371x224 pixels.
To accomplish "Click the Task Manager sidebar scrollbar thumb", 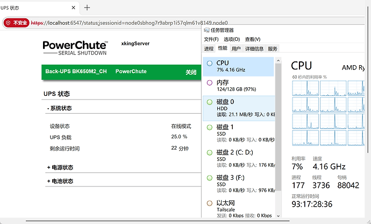I will click(x=279, y=127).
